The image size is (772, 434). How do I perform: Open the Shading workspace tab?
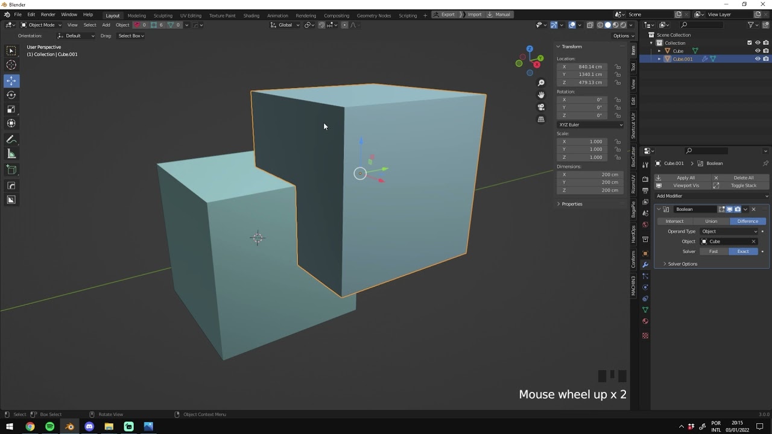pyautogui.click(x=251, y=15)
